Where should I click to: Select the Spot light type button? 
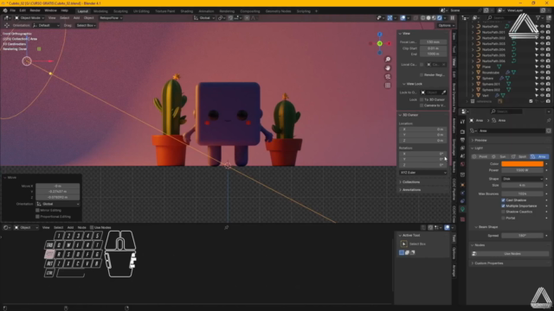pos(519,156)
